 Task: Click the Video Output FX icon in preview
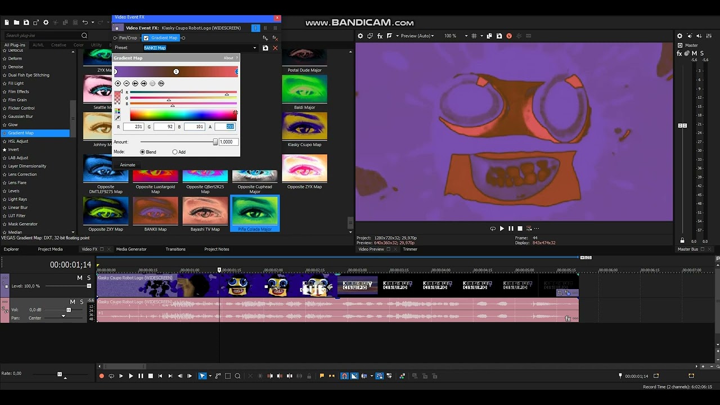(380, 36)
